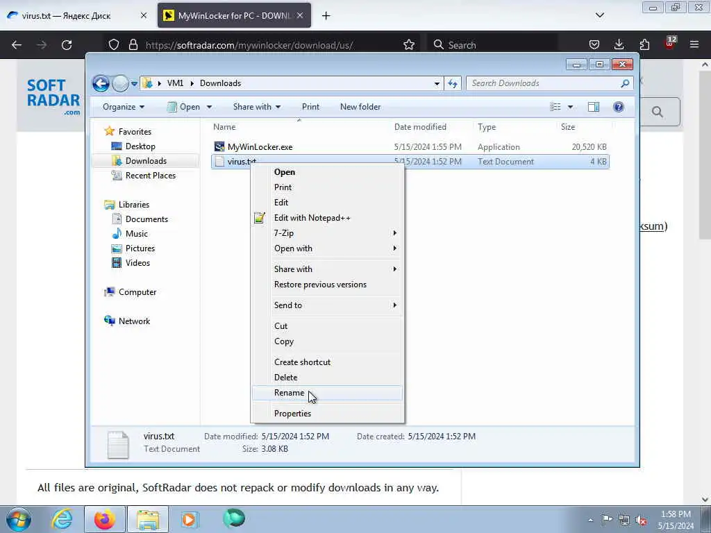Click the Pocket save icon in Firefox
Image resolution: width=711 pixels, height=533 pixels.
coord(594,45)
